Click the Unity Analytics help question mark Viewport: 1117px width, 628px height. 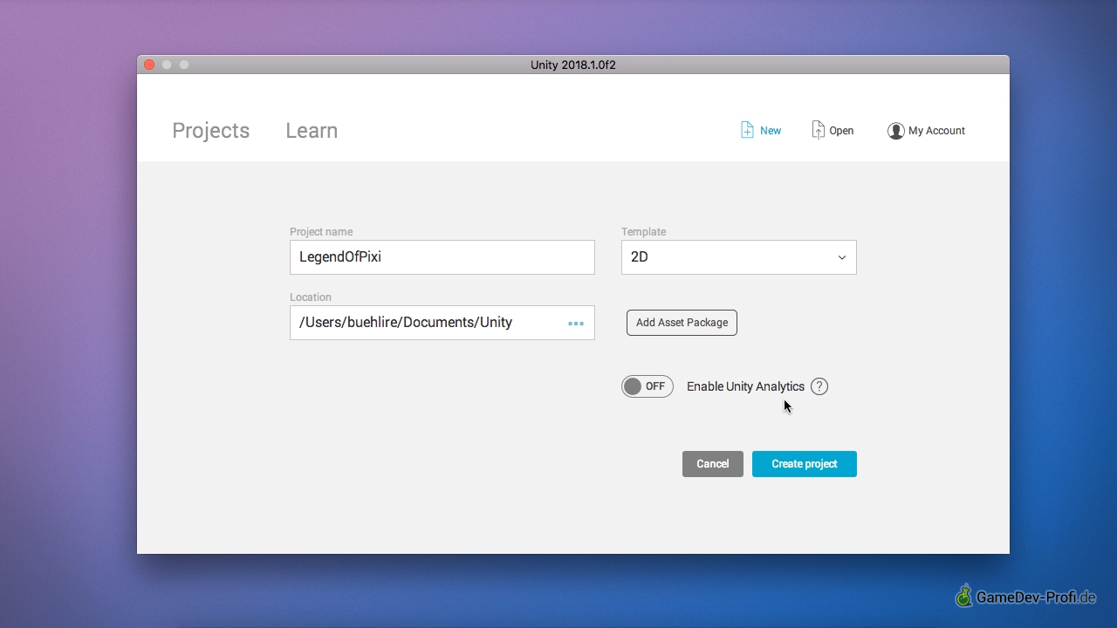(819, 386)
